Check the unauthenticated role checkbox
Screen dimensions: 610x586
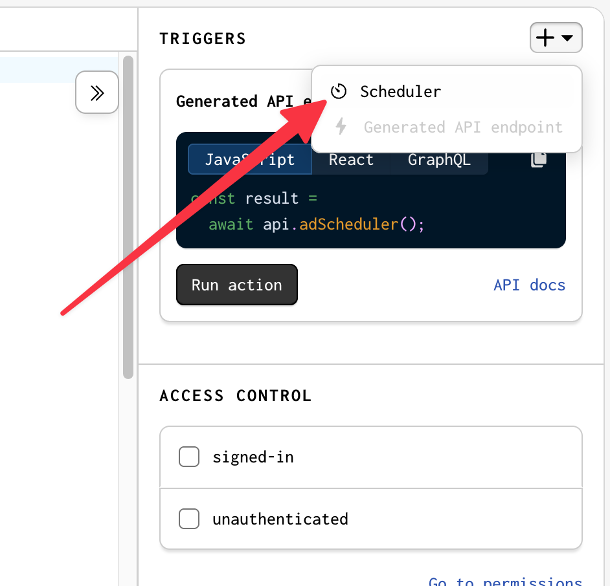point(189,519)
